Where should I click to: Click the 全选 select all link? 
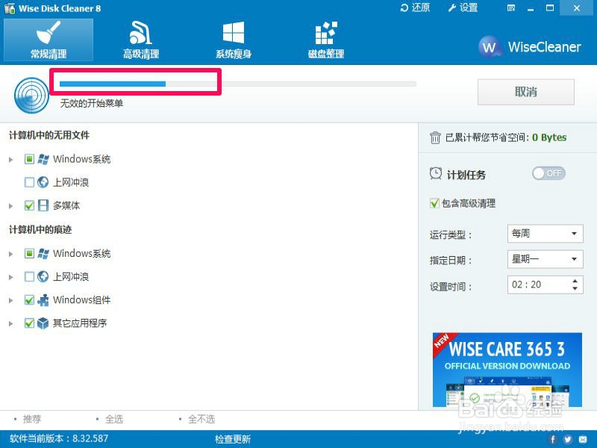(114, 419)
